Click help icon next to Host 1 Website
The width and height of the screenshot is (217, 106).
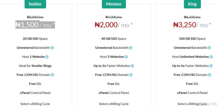[x=47, y=57]
